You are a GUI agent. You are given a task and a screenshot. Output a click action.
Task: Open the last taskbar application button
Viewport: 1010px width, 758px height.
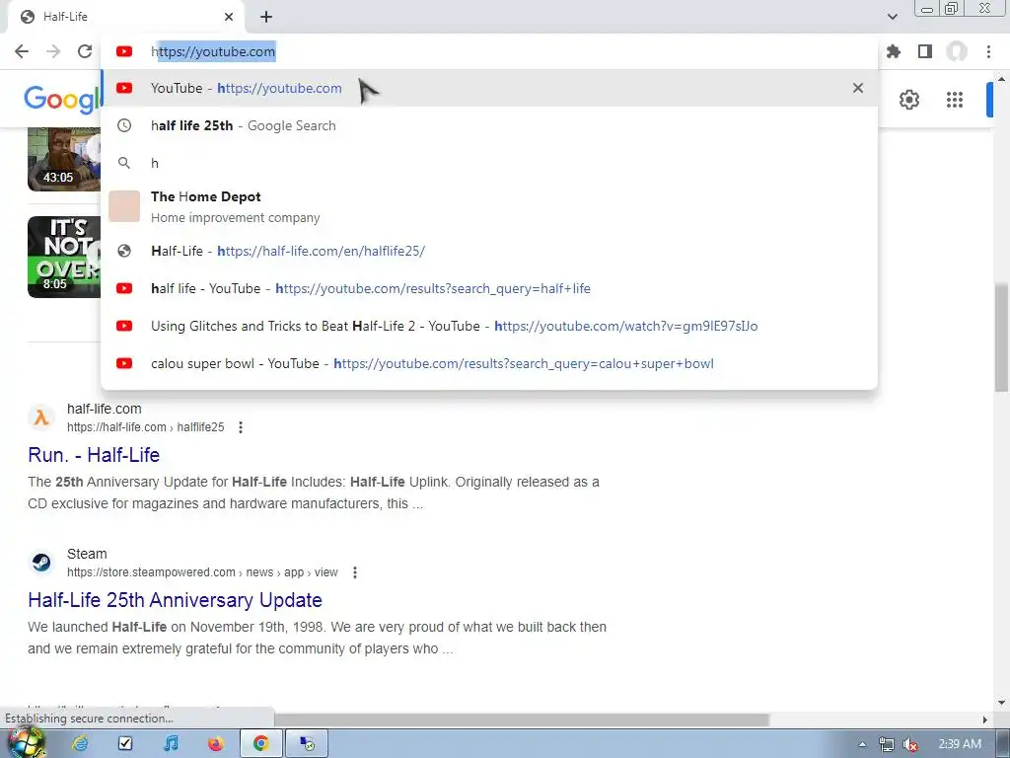(308, 744)
